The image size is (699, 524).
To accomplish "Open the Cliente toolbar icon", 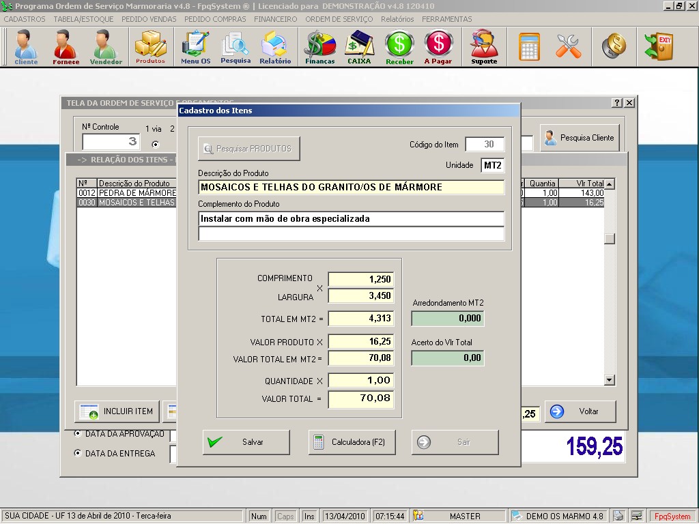I will pyautogui.click(x=26, y=46).
